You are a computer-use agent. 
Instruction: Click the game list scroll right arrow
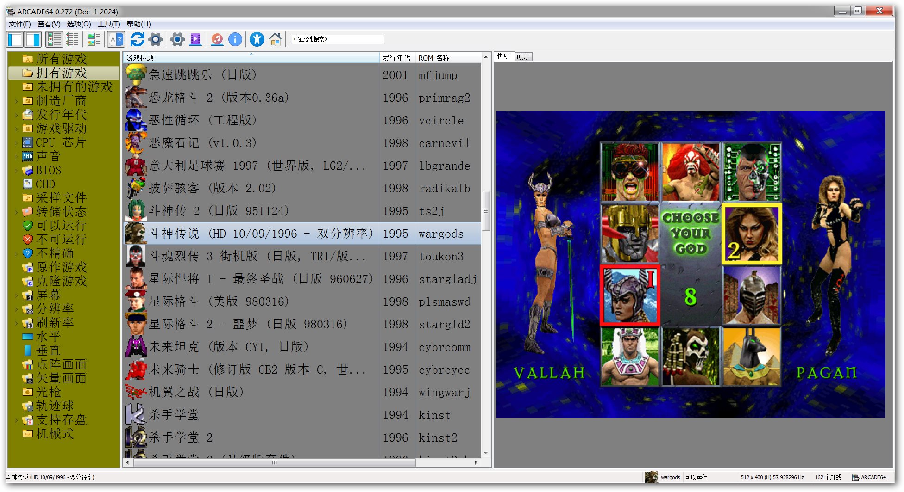476,462
